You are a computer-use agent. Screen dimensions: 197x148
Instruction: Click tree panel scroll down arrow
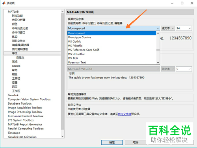tap(63, 136)
